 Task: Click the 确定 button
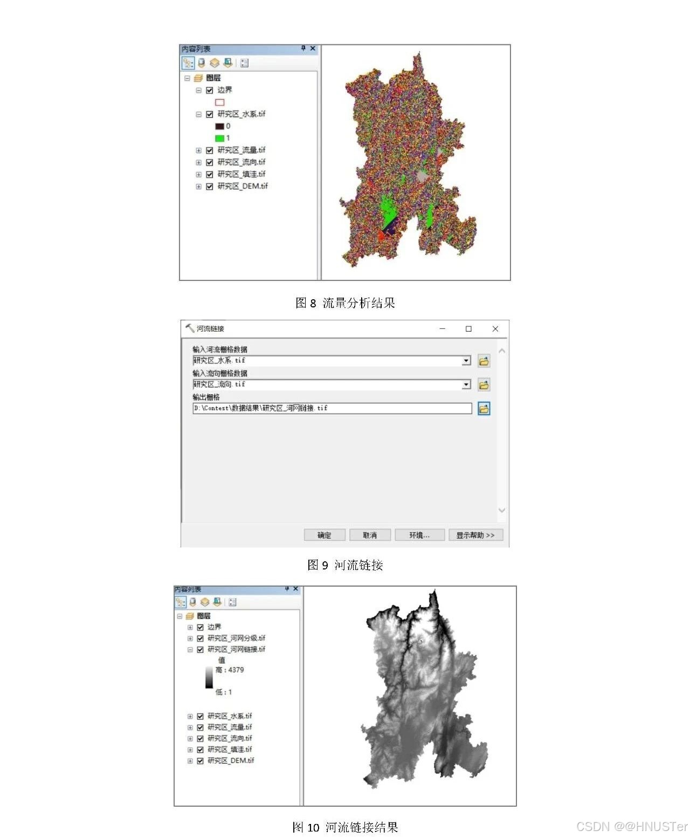tap(324, 535)
